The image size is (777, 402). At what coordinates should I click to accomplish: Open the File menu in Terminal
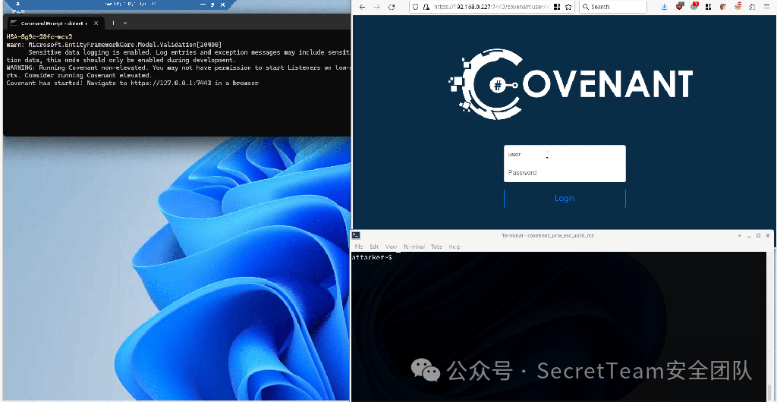pyautogui.click(x=359, y=247)
